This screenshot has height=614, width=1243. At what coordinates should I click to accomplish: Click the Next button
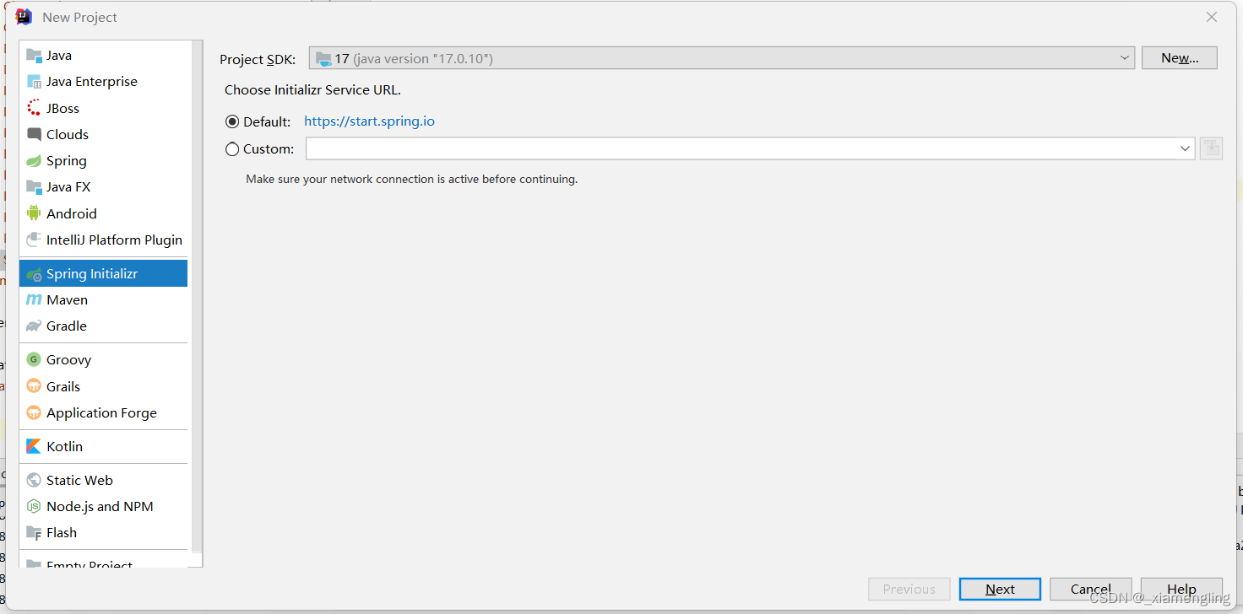coord(1001,589)
